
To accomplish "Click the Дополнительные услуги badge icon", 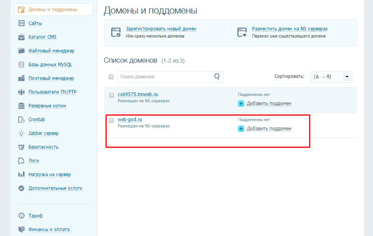I will [x=21, y=188].
